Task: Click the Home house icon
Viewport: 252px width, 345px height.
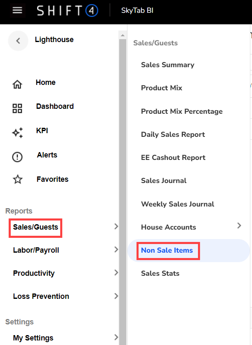Action: [17, 84]
